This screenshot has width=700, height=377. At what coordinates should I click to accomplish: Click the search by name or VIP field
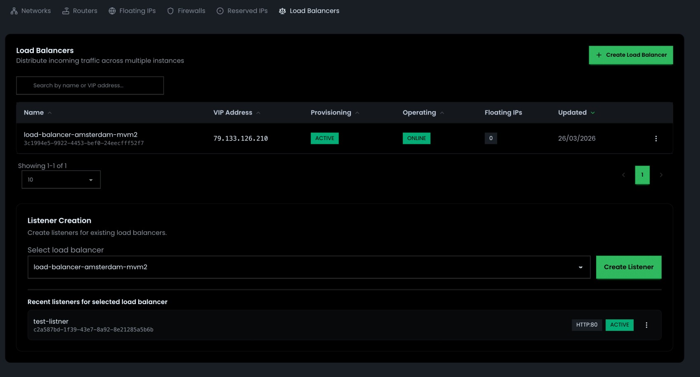[x=90, y=85]
